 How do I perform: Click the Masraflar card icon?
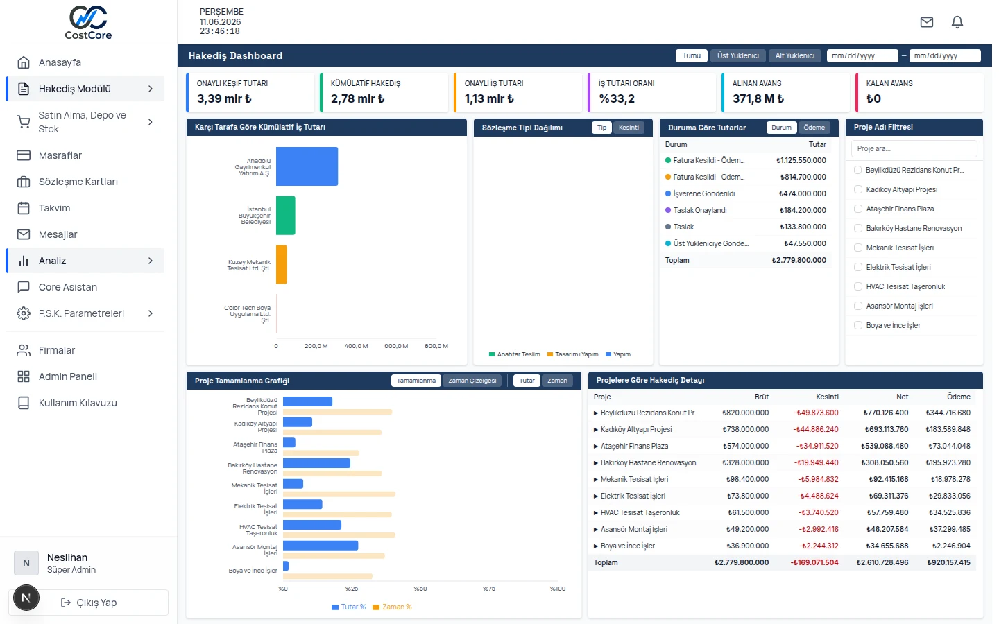click(24, 155)
